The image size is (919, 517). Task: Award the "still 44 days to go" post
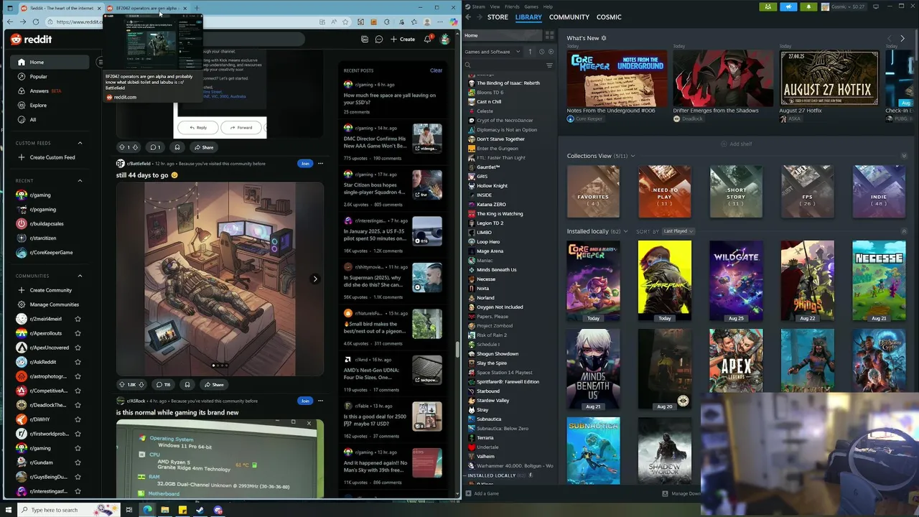click(x=187, y=385)
